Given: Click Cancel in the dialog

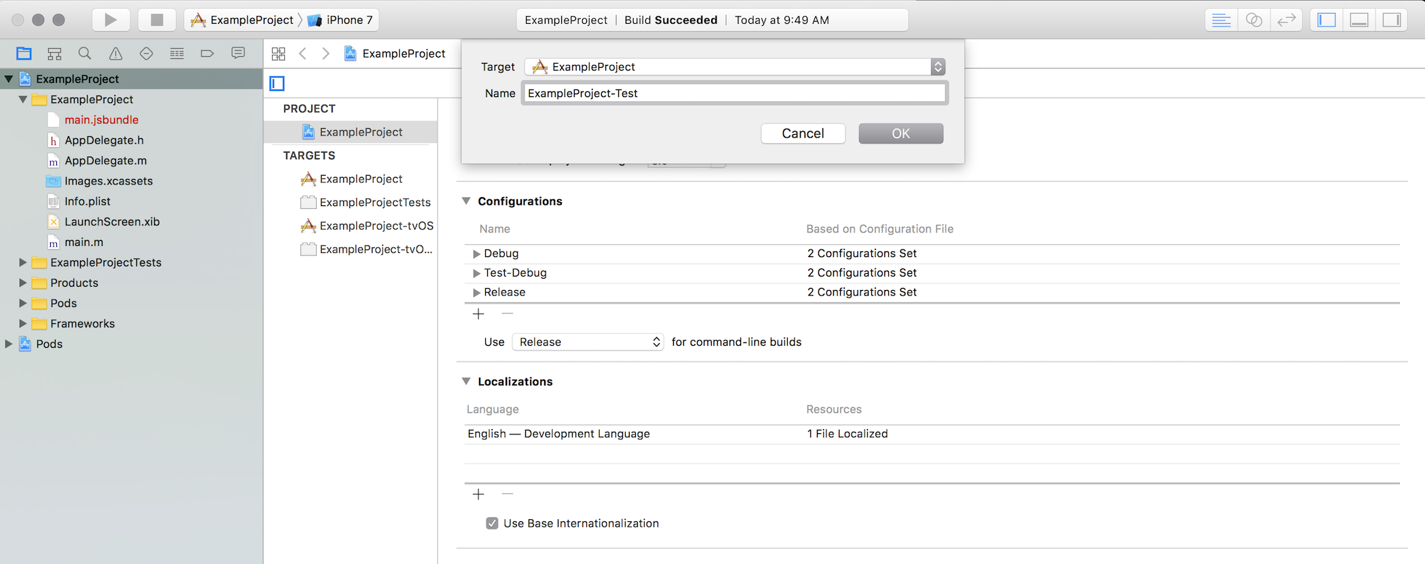Looking at the screenshot, I should click(x=803, y=134).
